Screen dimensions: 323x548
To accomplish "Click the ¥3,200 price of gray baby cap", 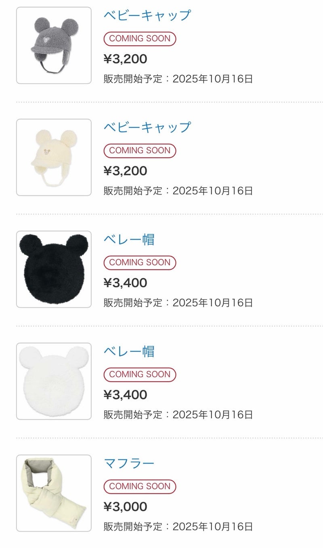I will click(126, 59).
